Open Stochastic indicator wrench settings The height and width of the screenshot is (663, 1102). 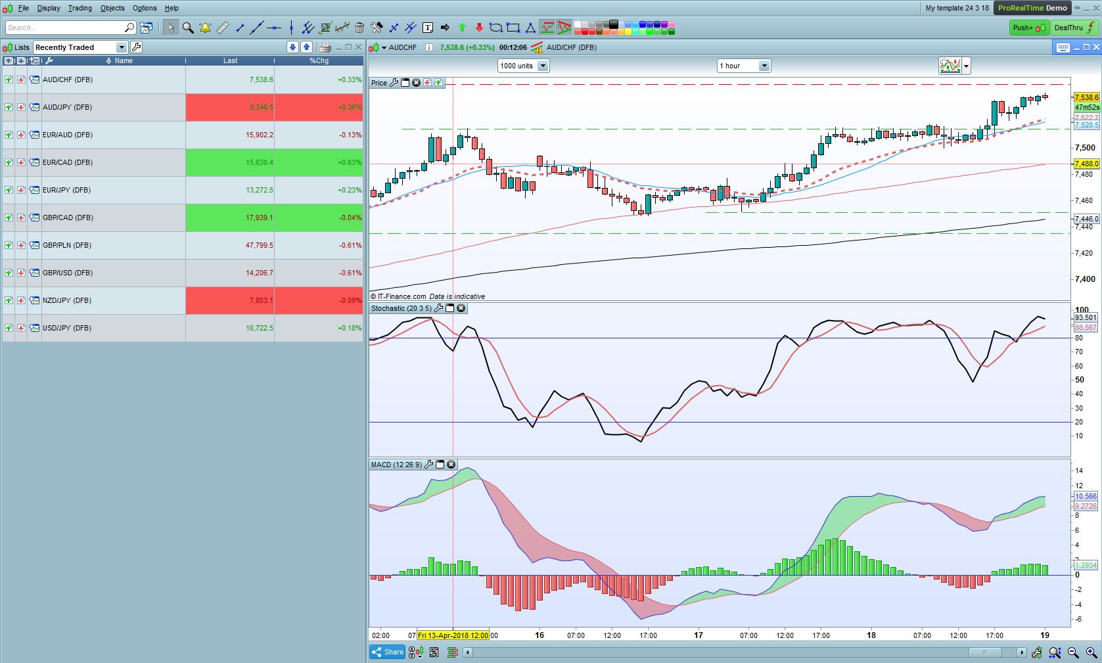(x=438, y=308)
